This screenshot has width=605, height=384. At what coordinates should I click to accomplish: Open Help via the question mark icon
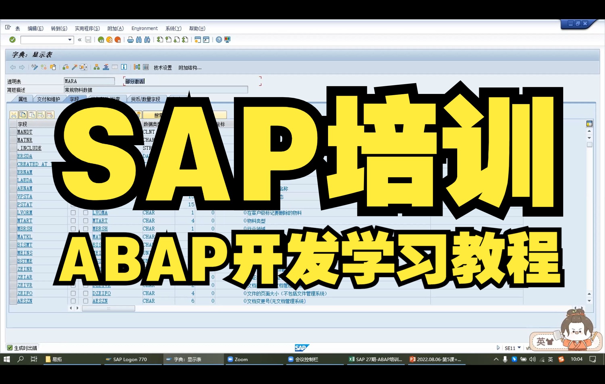point(219,40)
